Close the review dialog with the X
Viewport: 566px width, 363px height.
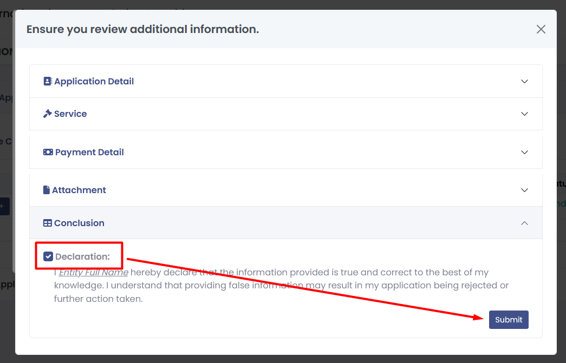[541, 29]
